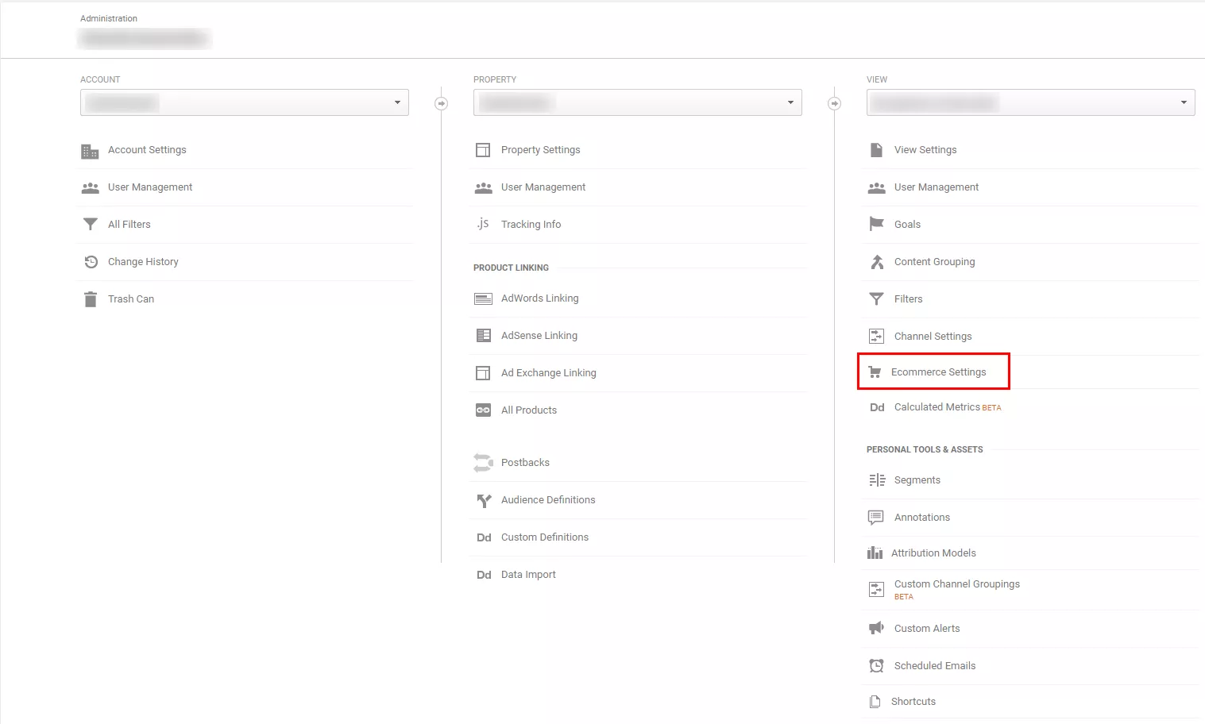Click the All Products link icon

[483, 410]
